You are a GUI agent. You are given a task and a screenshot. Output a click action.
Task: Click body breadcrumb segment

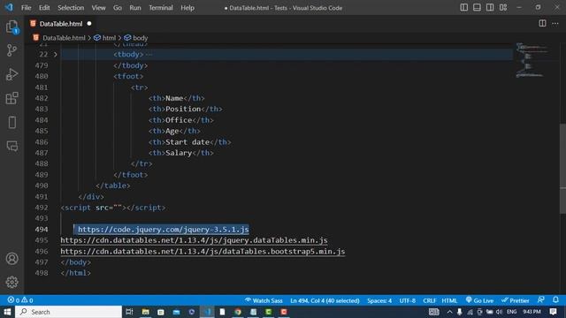(140, 38)
